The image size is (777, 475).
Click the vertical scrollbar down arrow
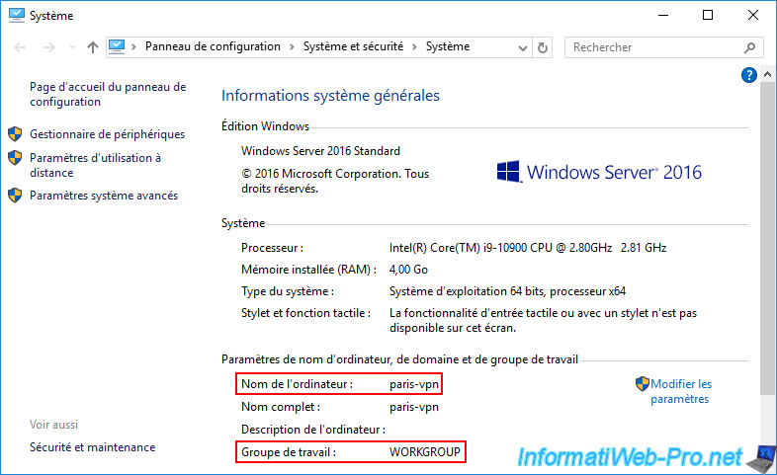[768, 466]
